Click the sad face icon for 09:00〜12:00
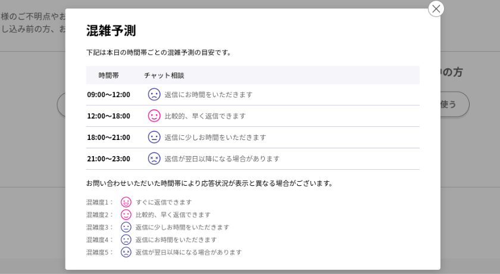Viewport: 500px width, 274px height. [154, 94]
